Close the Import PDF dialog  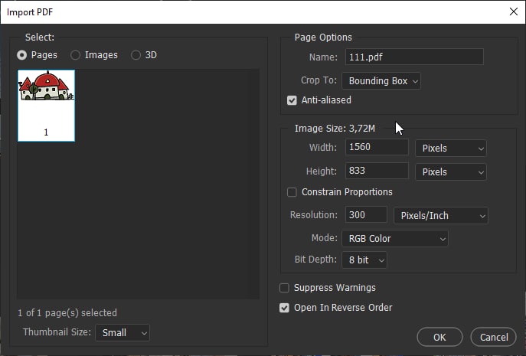tap(513, 11)
